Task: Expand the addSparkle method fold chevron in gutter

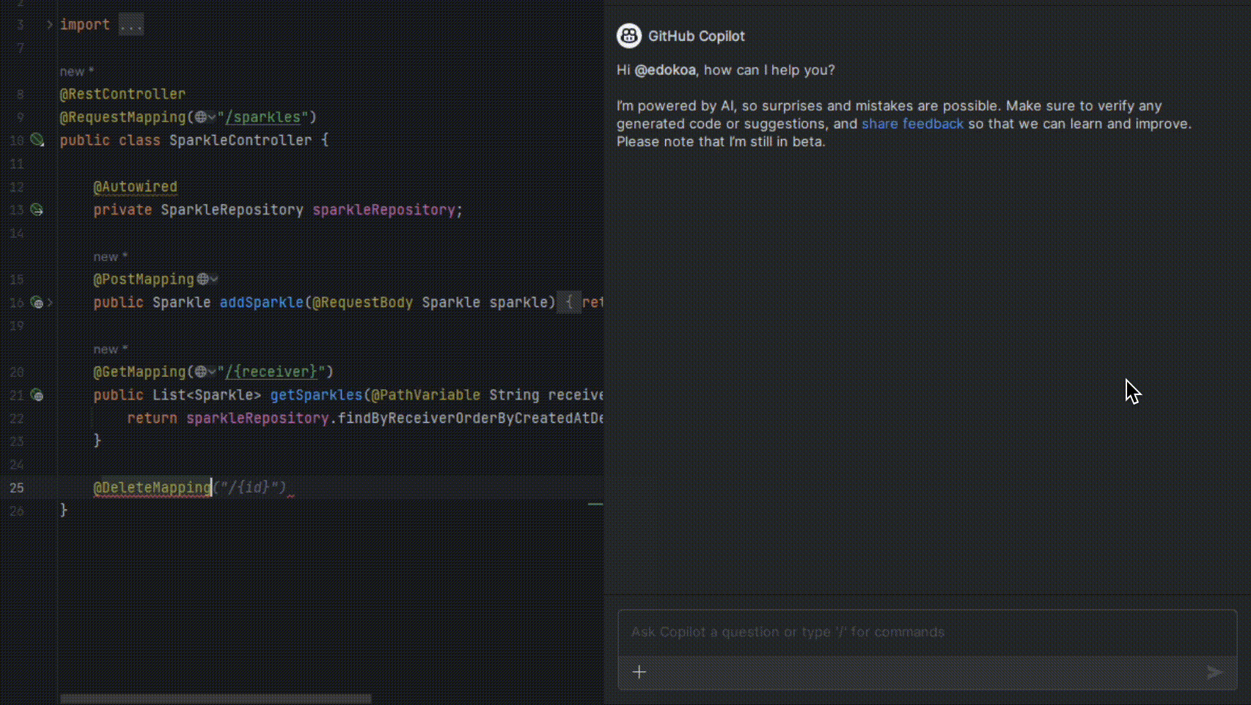Action: pos(50,303)
